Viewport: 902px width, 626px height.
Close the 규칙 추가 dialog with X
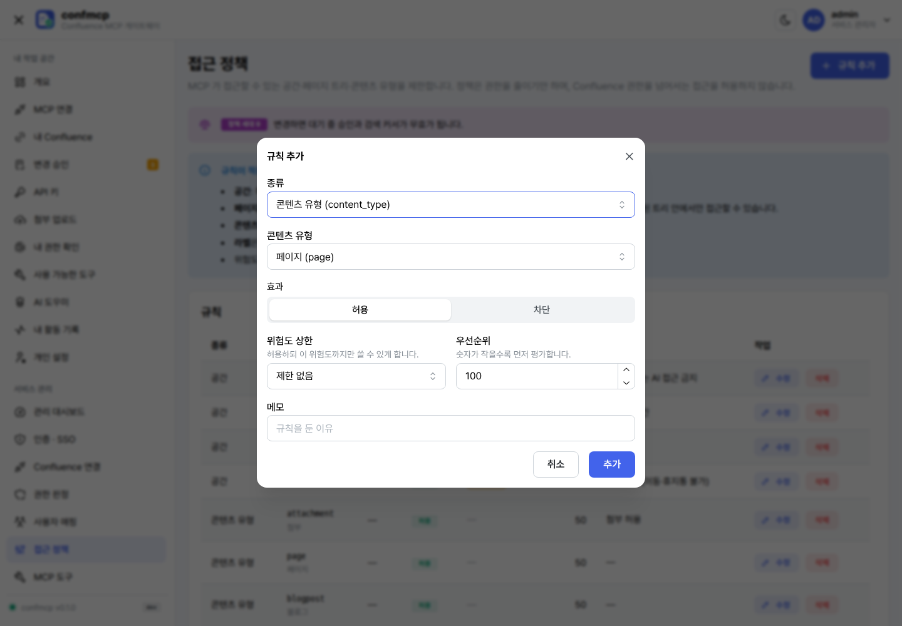click(x=629, y=156)
